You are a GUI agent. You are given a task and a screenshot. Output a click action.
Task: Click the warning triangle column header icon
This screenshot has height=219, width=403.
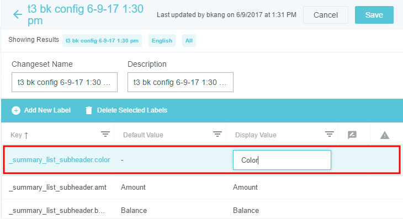point(385,135)
